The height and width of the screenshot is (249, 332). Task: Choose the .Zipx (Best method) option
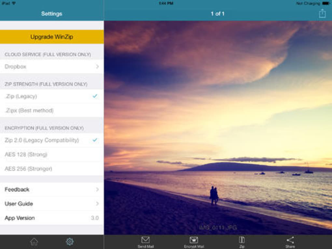pos(52,110)
